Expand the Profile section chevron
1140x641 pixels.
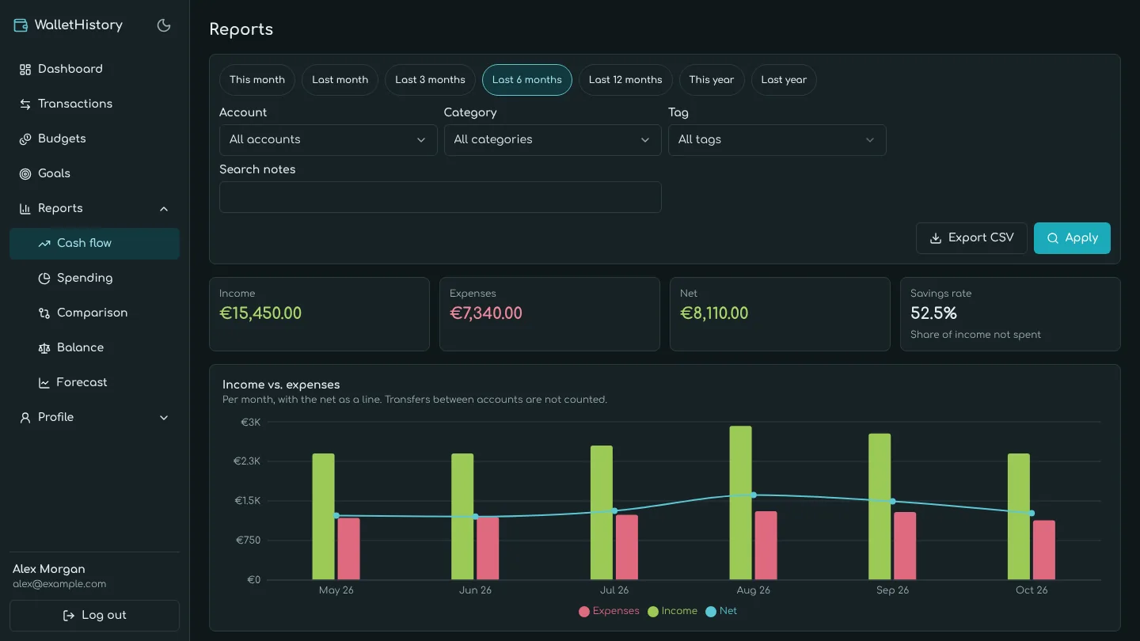coord(164,418)
